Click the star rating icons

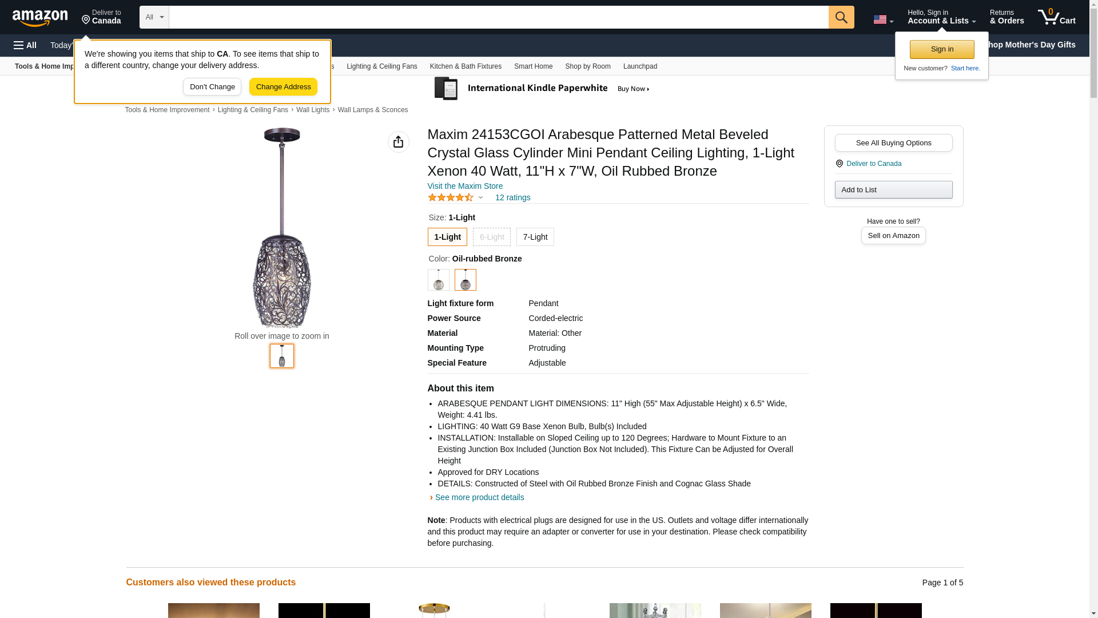click(451, 197)
